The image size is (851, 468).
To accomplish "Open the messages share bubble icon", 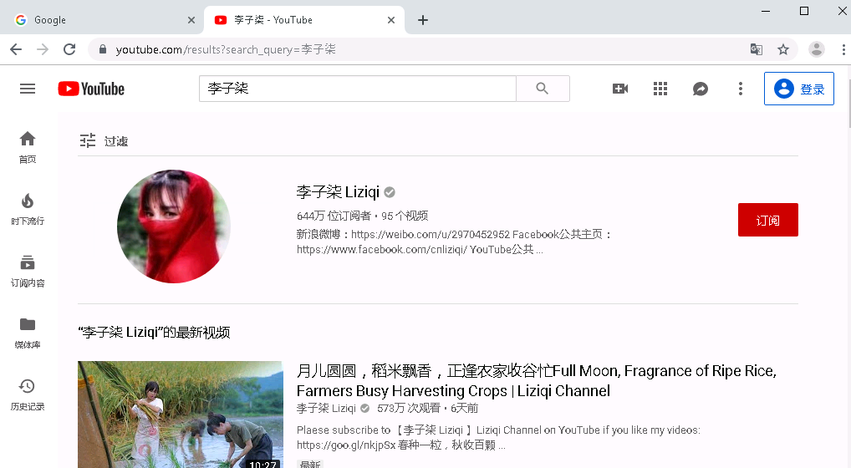I will tap(701, 89).
